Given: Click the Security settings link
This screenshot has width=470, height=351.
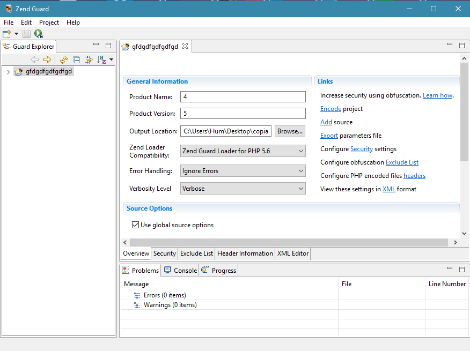Looking at the screenshot, I should [362, 149].
